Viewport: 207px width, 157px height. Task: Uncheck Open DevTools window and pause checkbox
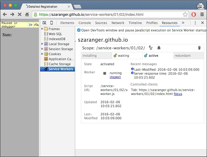[79, 30]
